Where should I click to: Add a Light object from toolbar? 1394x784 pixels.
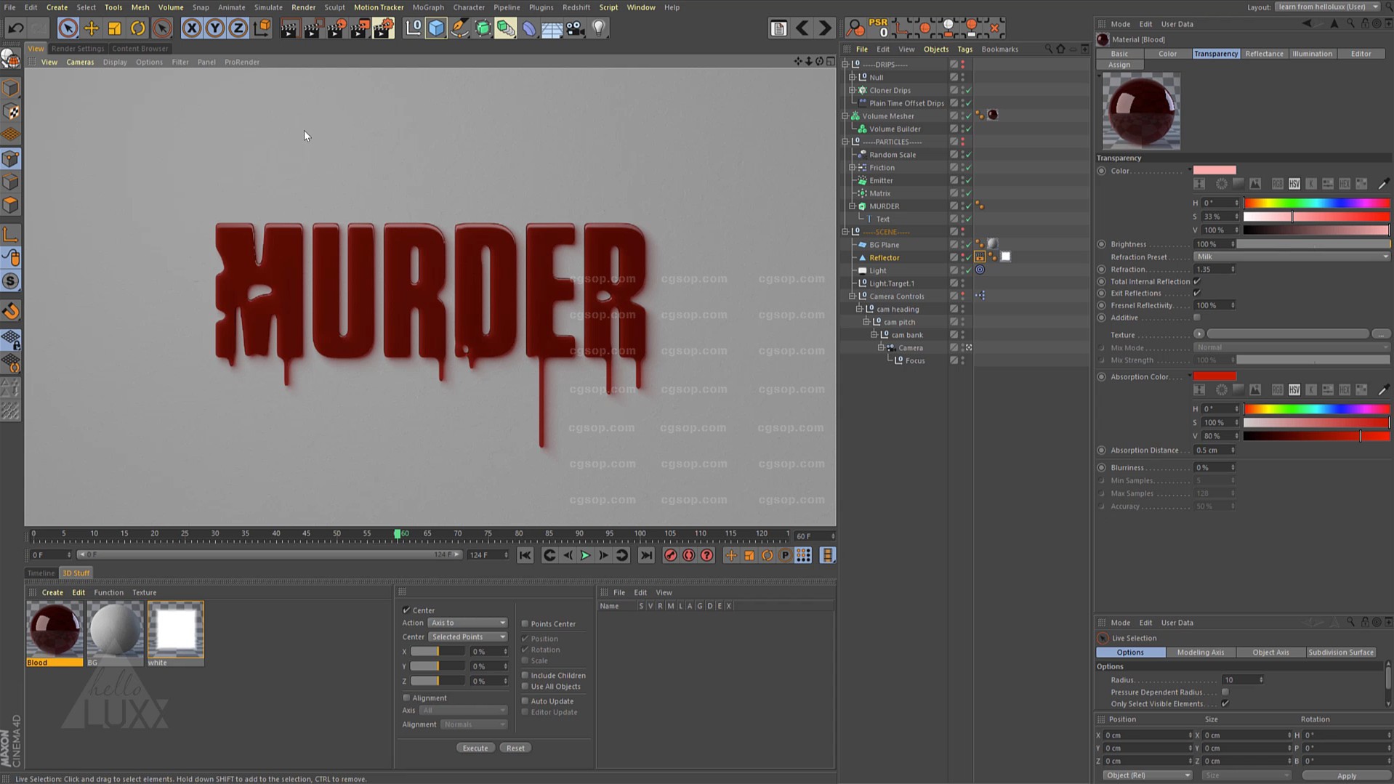599,28
